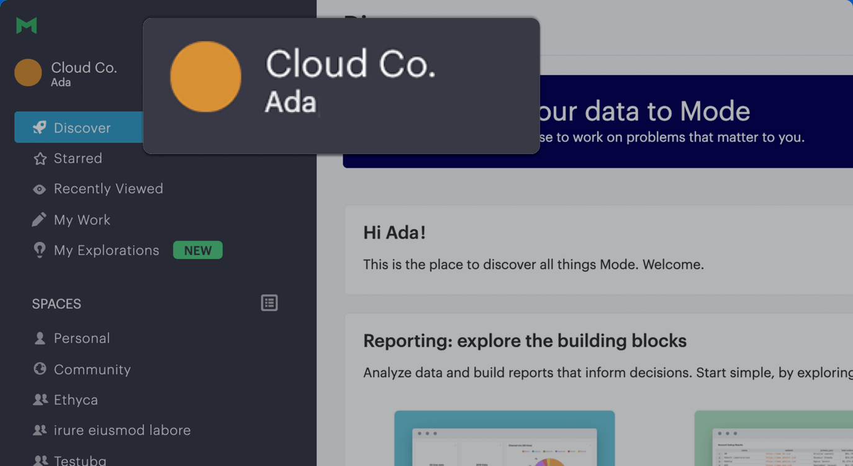Click the My Work pencil icon

(x=39, y=219)
